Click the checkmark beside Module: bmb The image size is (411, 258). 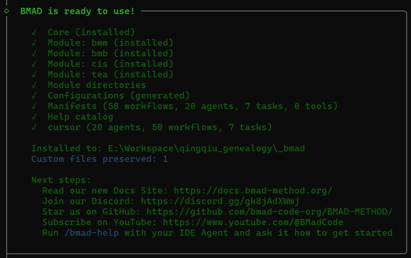point(34,53)
